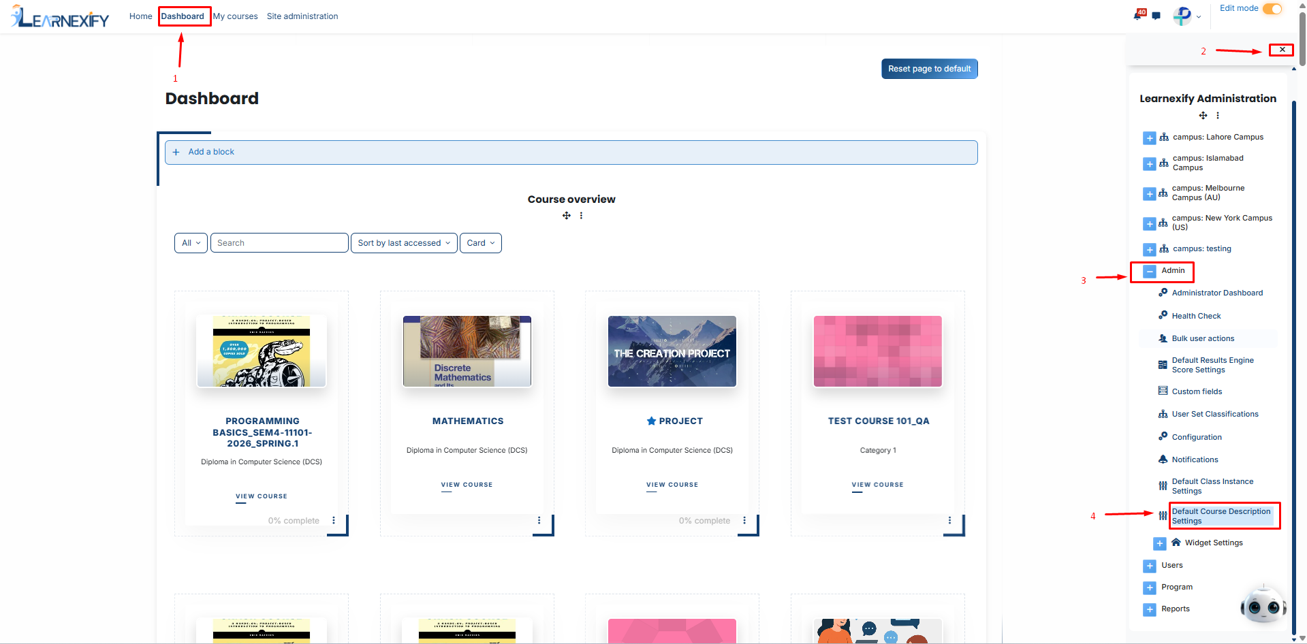The image size is (1307, 644).
Task: Go to the Home menu item
Action: click(141, 16)
